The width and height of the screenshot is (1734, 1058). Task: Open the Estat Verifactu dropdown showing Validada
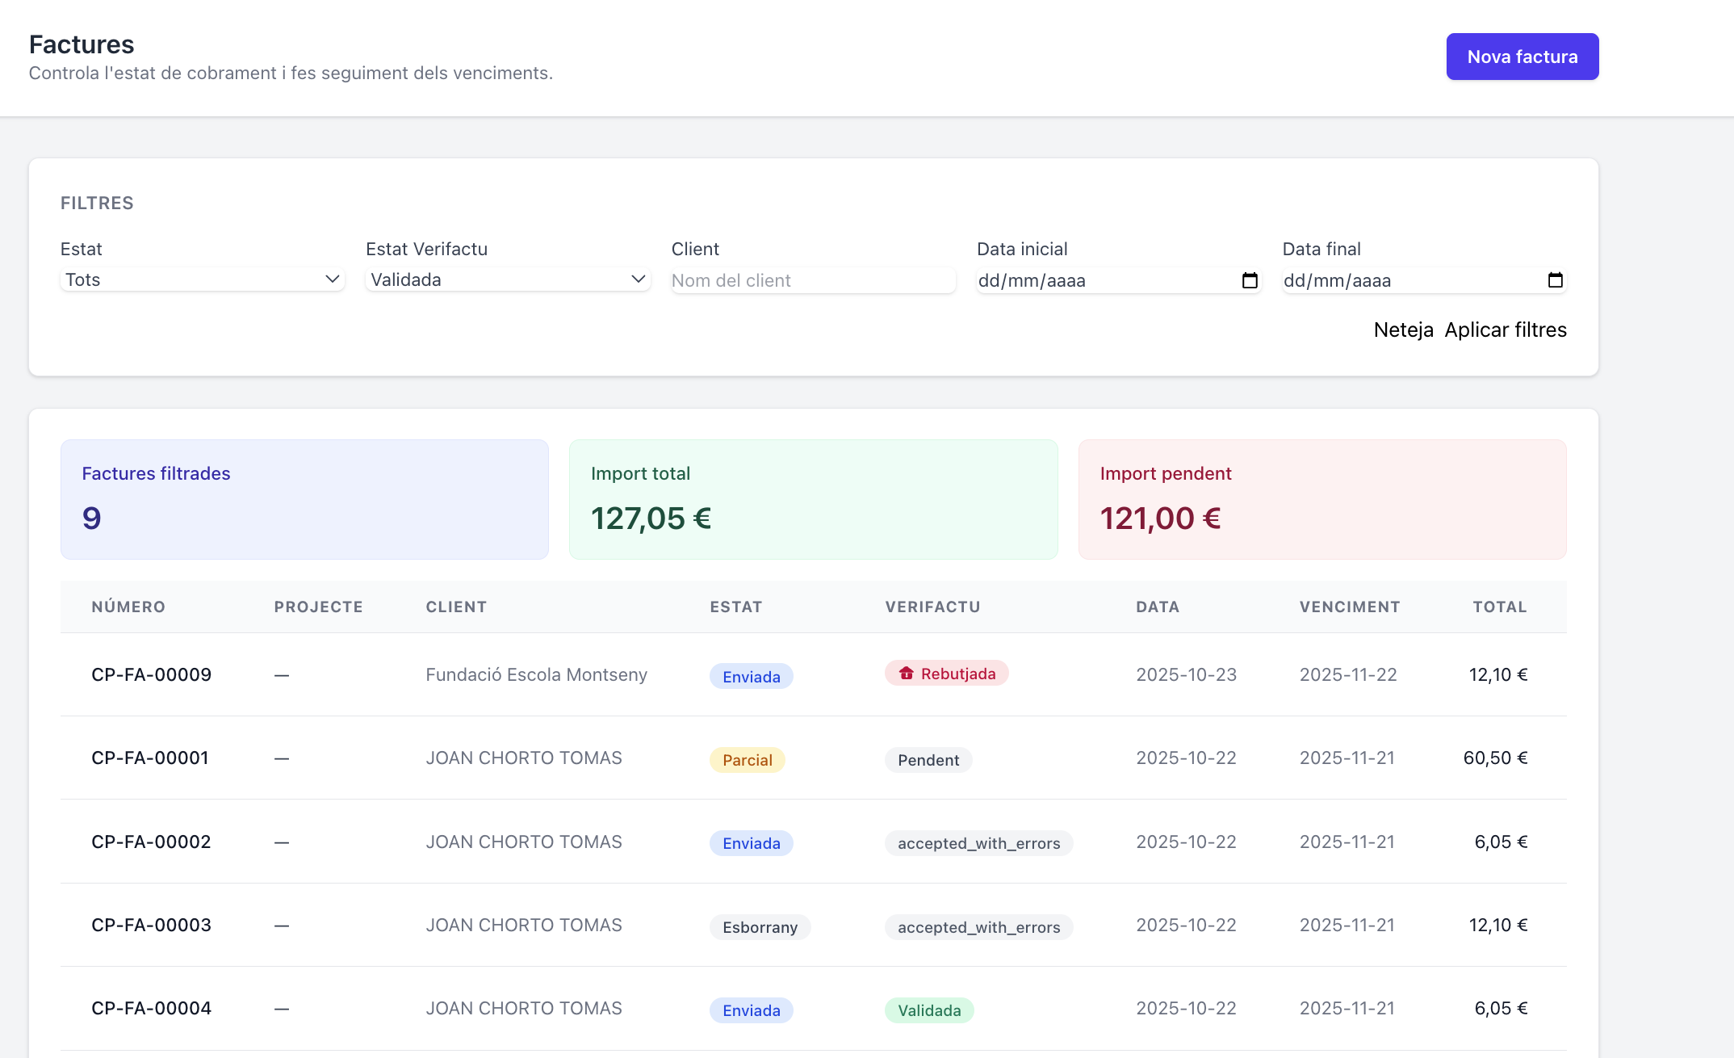(x=508, y=279)
